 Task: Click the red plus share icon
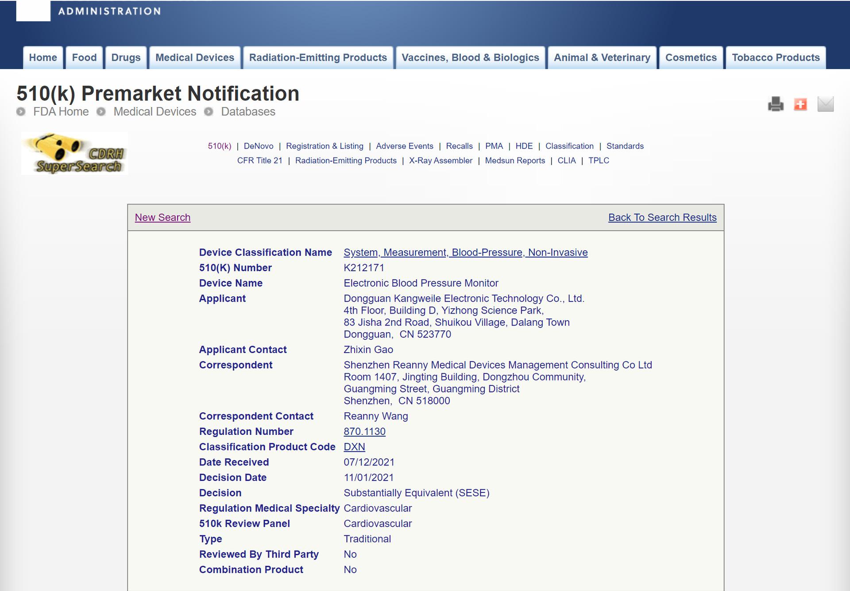pos(800,104)
